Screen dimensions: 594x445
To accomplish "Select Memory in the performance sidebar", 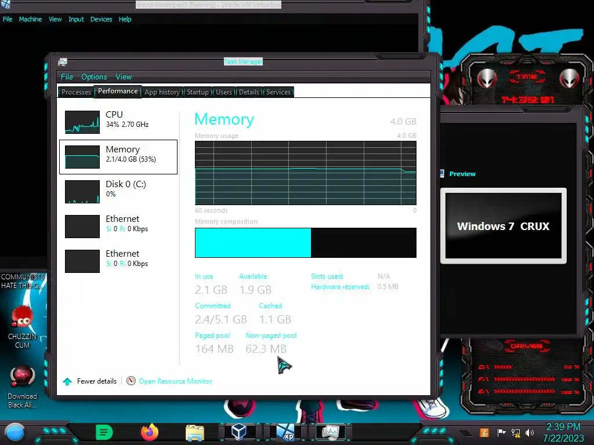I will [x=118, y=157].
